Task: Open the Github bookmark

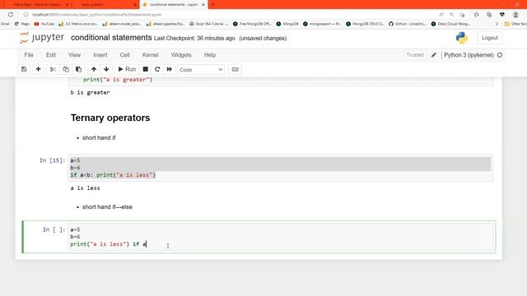Action: coord(408,24)
